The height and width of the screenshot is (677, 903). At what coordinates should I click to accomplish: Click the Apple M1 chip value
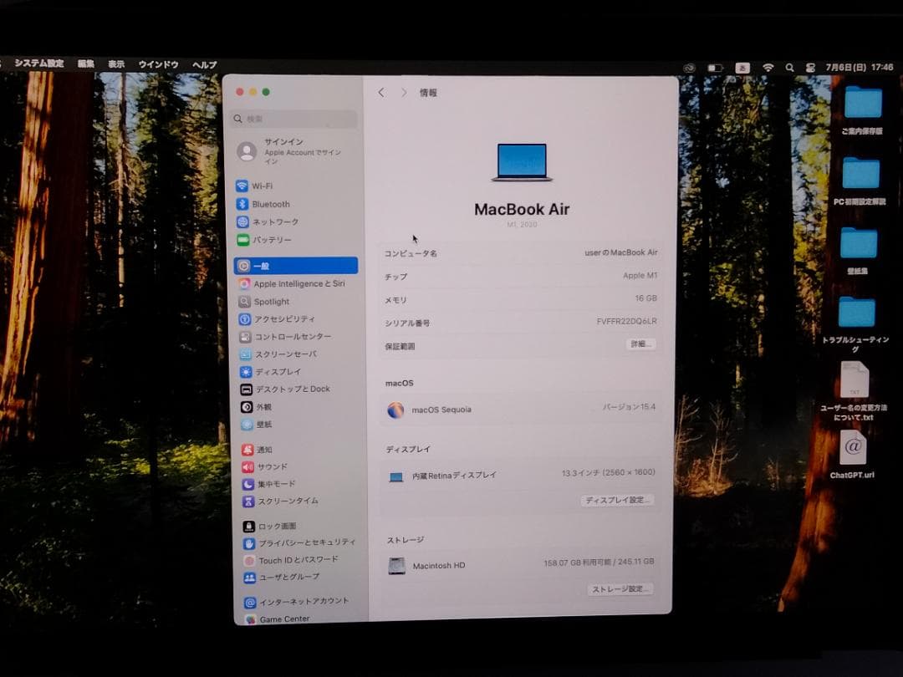point(640,275)
